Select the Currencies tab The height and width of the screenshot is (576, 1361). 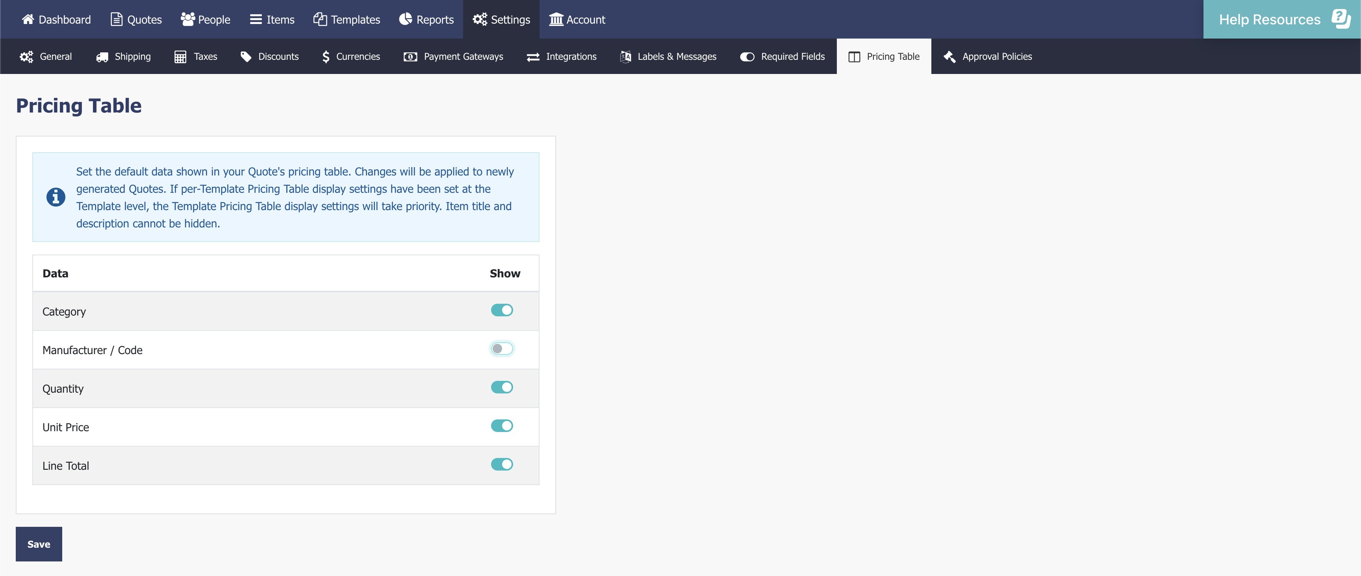351,57
